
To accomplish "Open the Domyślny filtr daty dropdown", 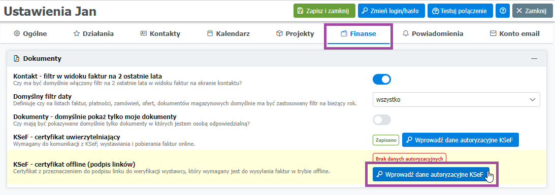I will click(456, 100).
